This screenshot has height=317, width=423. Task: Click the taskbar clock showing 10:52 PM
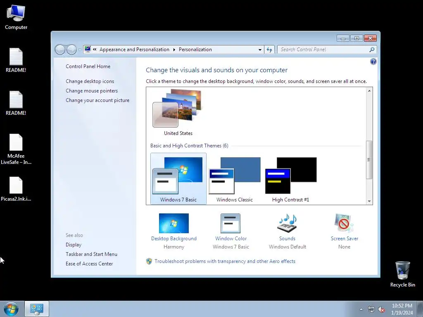[402, 309]
